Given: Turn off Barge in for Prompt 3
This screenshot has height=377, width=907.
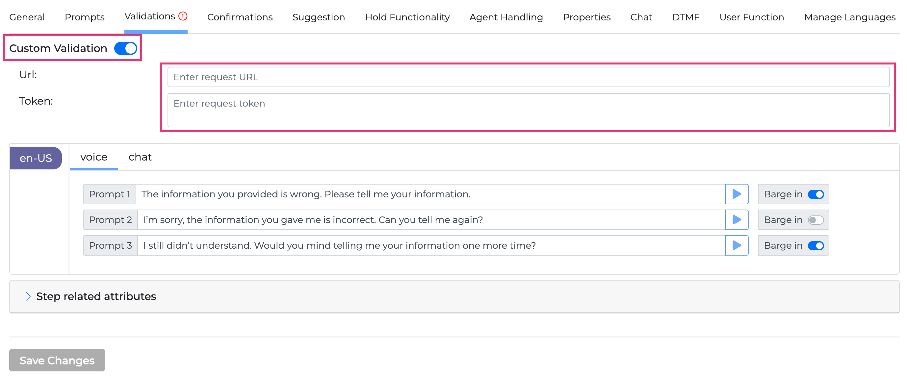Looking at the screenshot, I should click(x=816, y=246).
